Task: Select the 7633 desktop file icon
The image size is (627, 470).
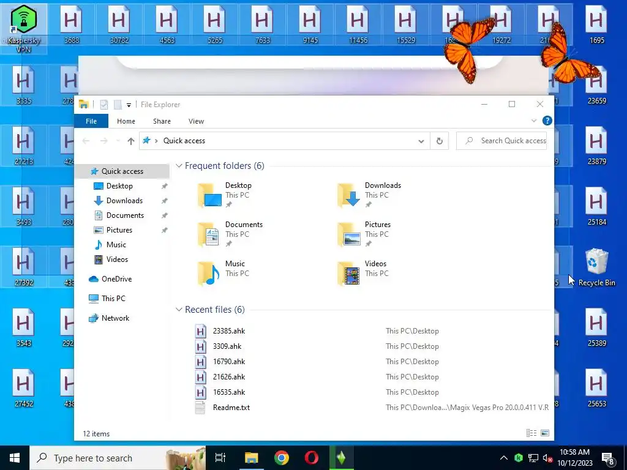Action: point(262,24)
